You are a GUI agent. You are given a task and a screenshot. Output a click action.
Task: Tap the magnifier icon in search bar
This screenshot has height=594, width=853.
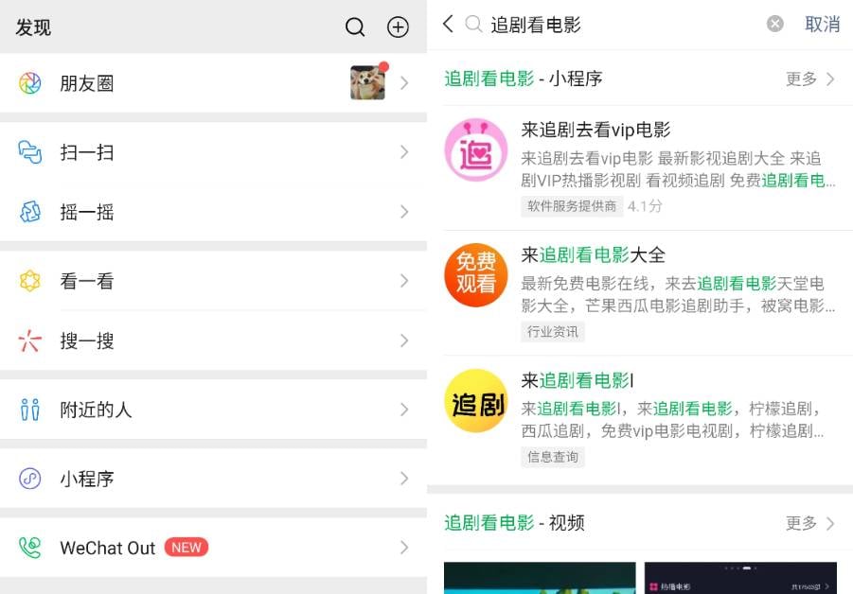(x=473, y=24)
